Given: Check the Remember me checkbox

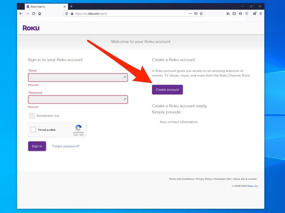Looking at the screenshot, I should tap(32, 116).
